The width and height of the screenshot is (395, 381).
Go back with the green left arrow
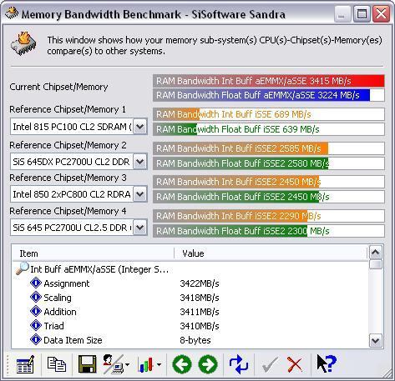point(182,364)
